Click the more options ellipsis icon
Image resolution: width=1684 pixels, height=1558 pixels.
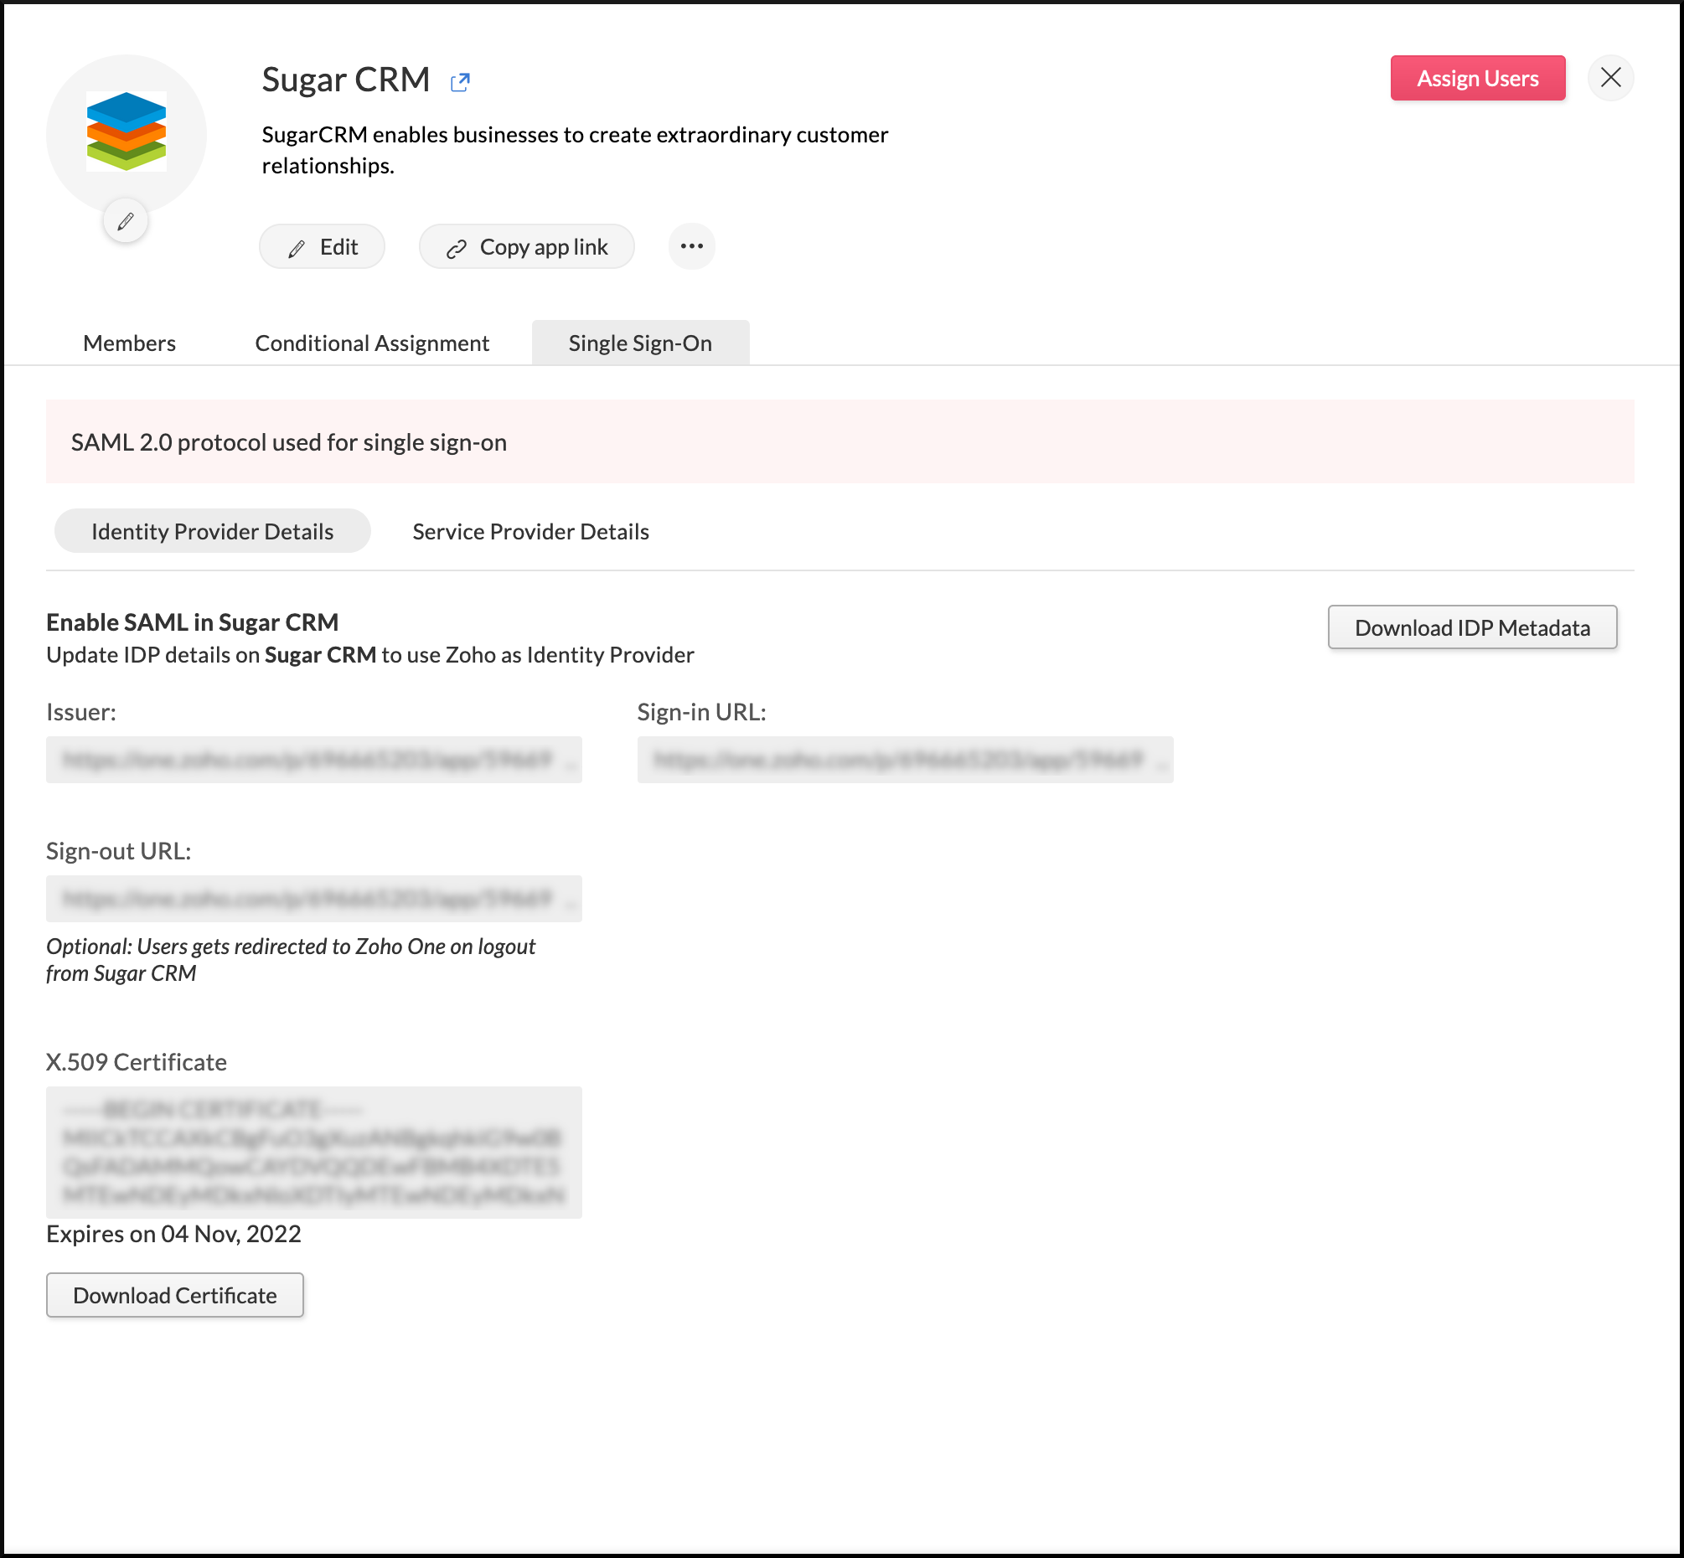click(692, 246)
